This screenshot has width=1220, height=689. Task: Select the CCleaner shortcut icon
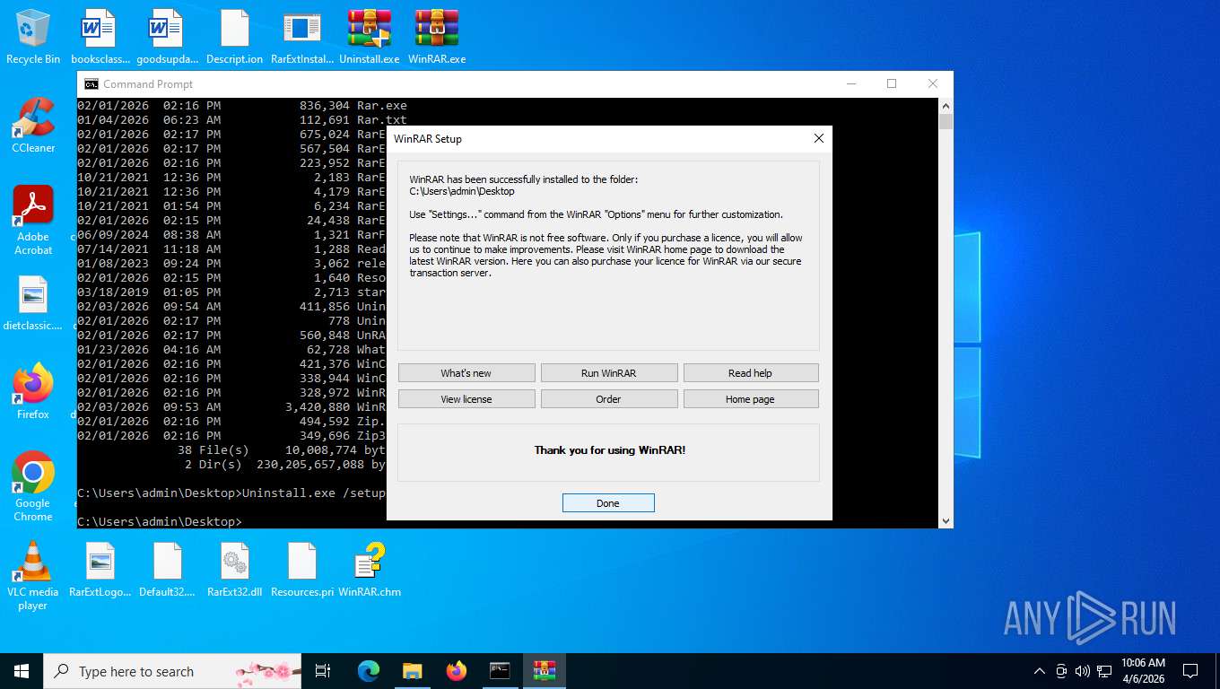pyautogui.click(x=33, y=126)
